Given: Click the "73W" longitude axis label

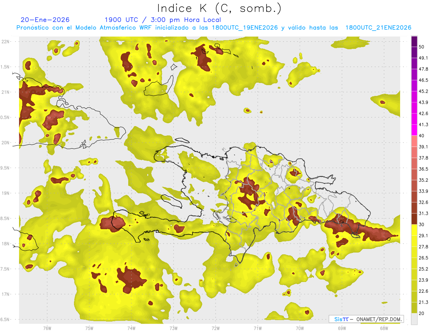Looking at the screenshot, I should 173,328.
